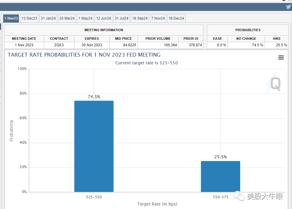Click the 0% y-axis tick label

click(x=24, y=192)
